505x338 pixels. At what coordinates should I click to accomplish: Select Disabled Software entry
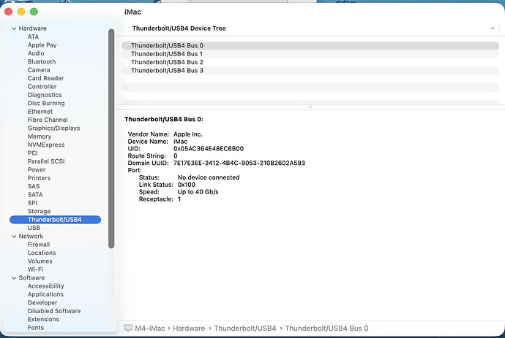point(54,311)
